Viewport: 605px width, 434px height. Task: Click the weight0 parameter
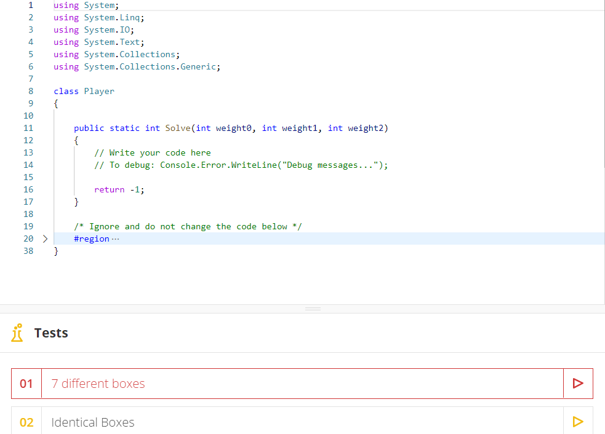point(234,128)
